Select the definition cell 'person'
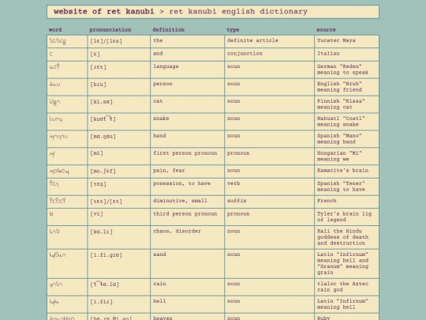 tap(188, 87)
